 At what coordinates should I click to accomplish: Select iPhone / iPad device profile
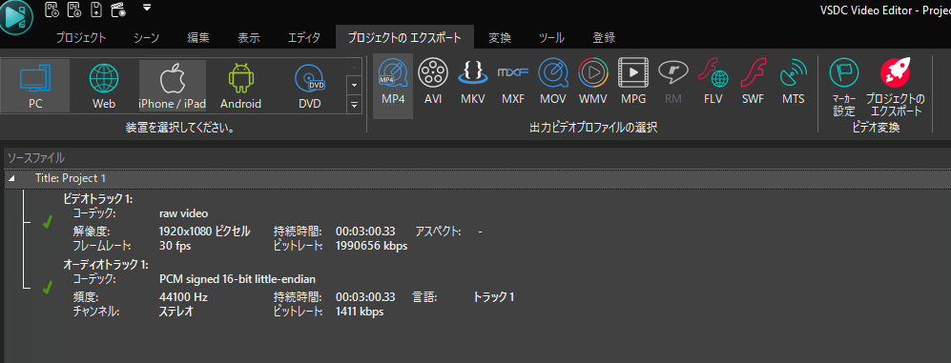[173, 86]
